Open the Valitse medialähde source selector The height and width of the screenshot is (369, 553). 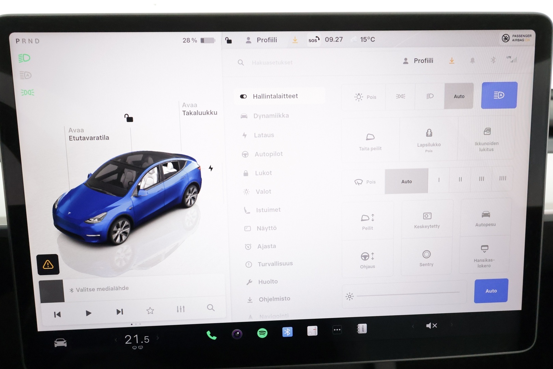(x=99, y=288)
